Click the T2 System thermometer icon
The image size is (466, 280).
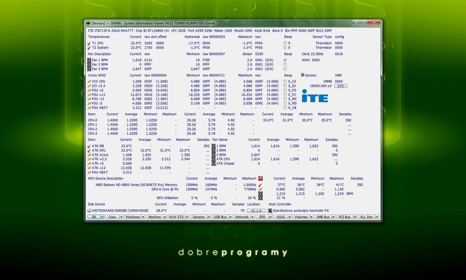(89, 48)
